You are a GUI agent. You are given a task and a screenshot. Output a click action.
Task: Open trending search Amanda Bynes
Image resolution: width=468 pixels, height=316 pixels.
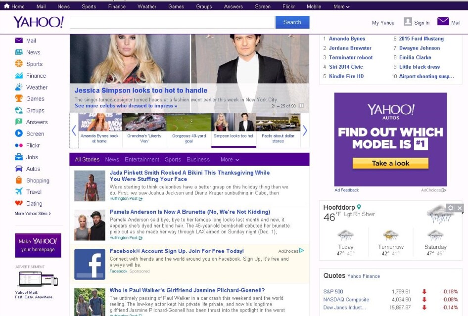coord(347,39)
